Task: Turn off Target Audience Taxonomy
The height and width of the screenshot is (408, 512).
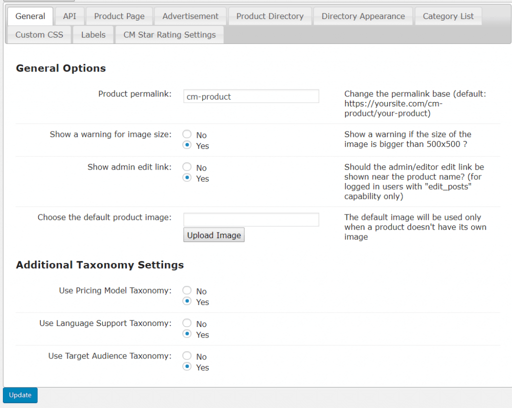Action: 187,356
